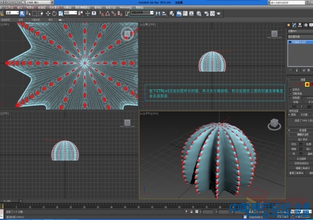Click the 重复三角算法 button
This screenshot has height=220, width=313.
pyautogui.click(x=296, y=173)
